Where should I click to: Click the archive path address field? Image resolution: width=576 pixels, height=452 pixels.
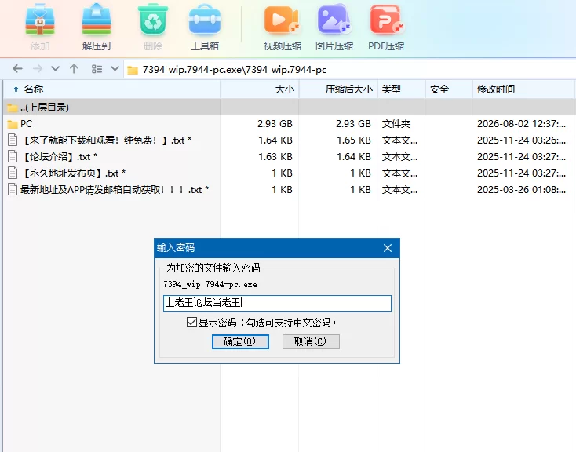tap(349, 70)
